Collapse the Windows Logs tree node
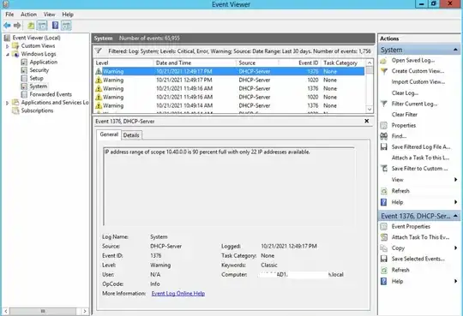Viewport: 463px width, 316px height. [x=8, y=54]
